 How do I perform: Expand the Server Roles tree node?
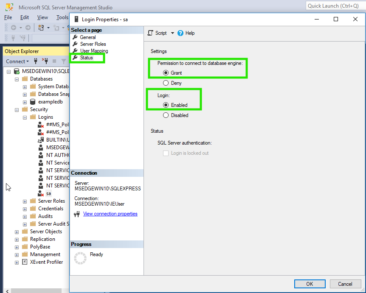coord(25,201)
